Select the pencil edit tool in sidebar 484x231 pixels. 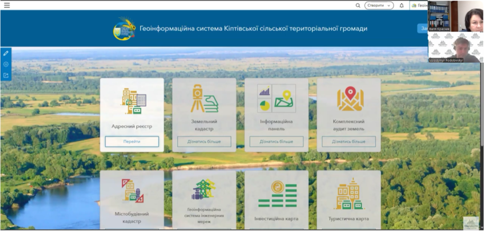click(x=6, y=53)
